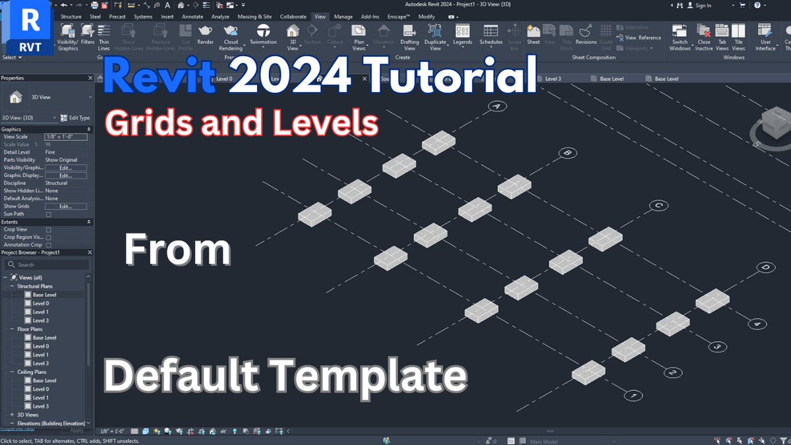Switch to the Manage ribbon tab
791x445 pixels.
tap(343, 16)
